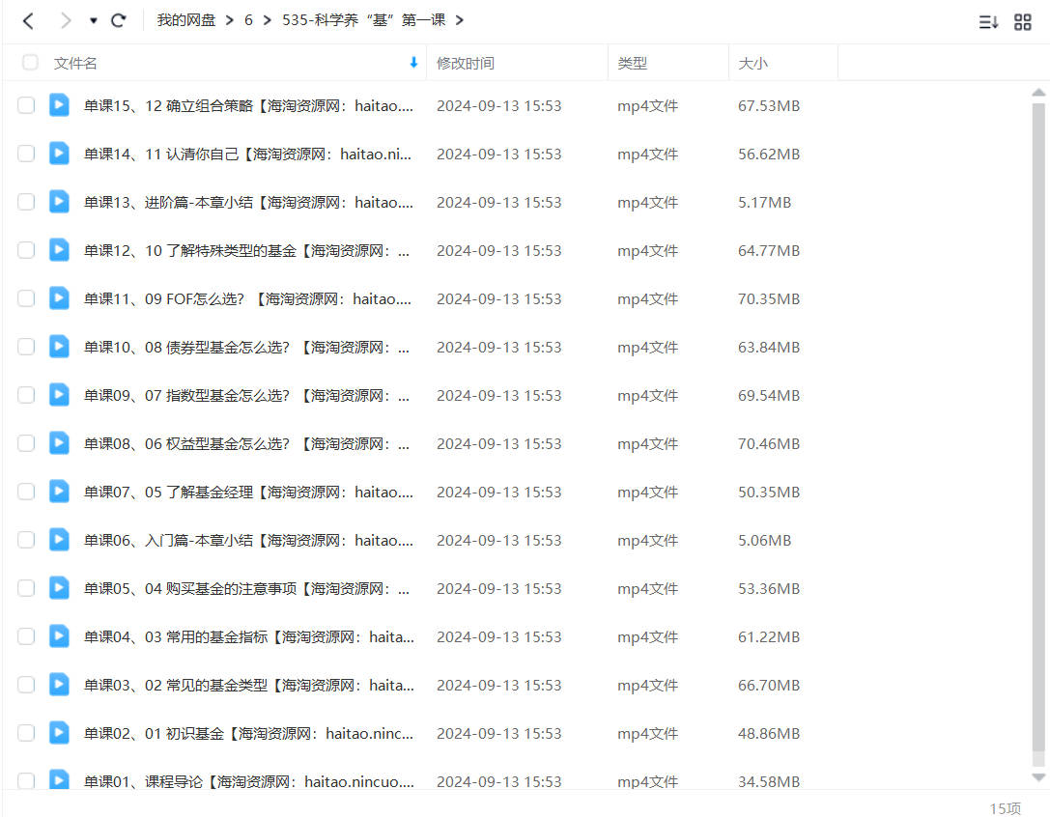The image size is (1050, 817).
Task: Click the blue sort direction arrow
Action: point(413,62)
